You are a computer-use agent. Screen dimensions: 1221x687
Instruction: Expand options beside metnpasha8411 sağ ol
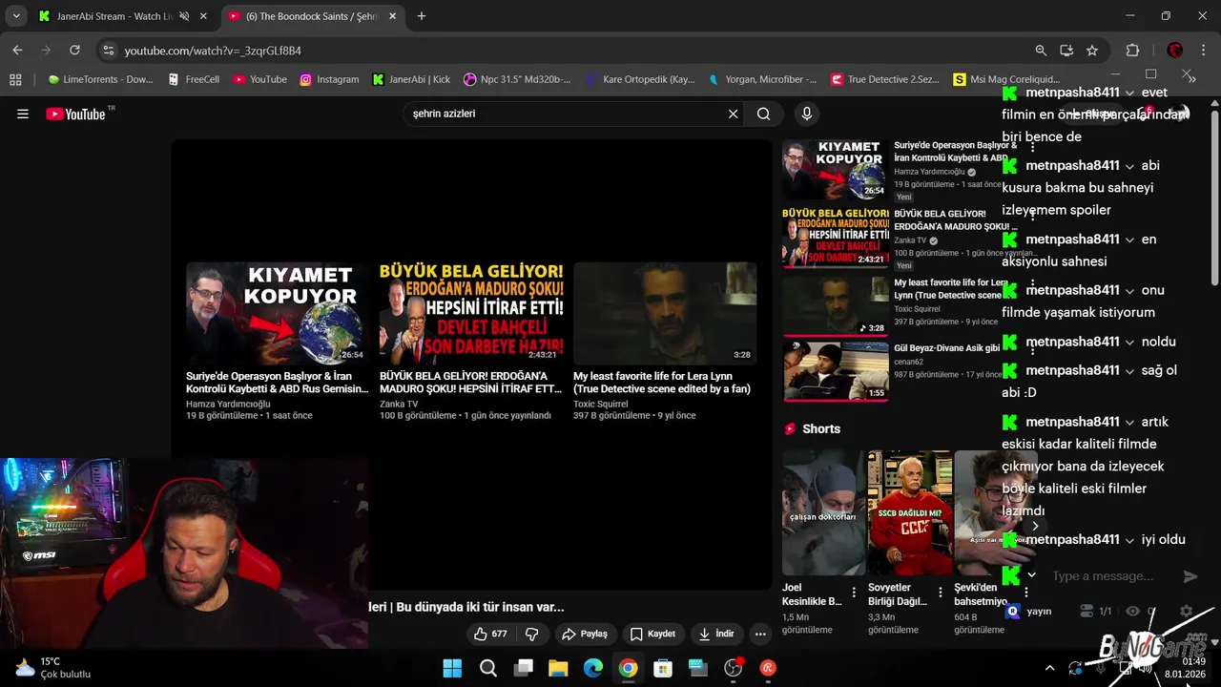click(1130, 370)
